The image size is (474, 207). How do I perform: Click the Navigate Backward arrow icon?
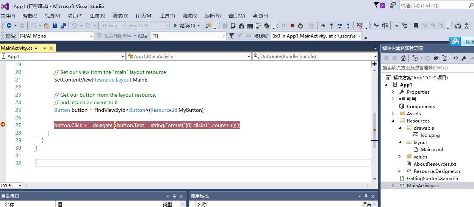click(9, 25)
